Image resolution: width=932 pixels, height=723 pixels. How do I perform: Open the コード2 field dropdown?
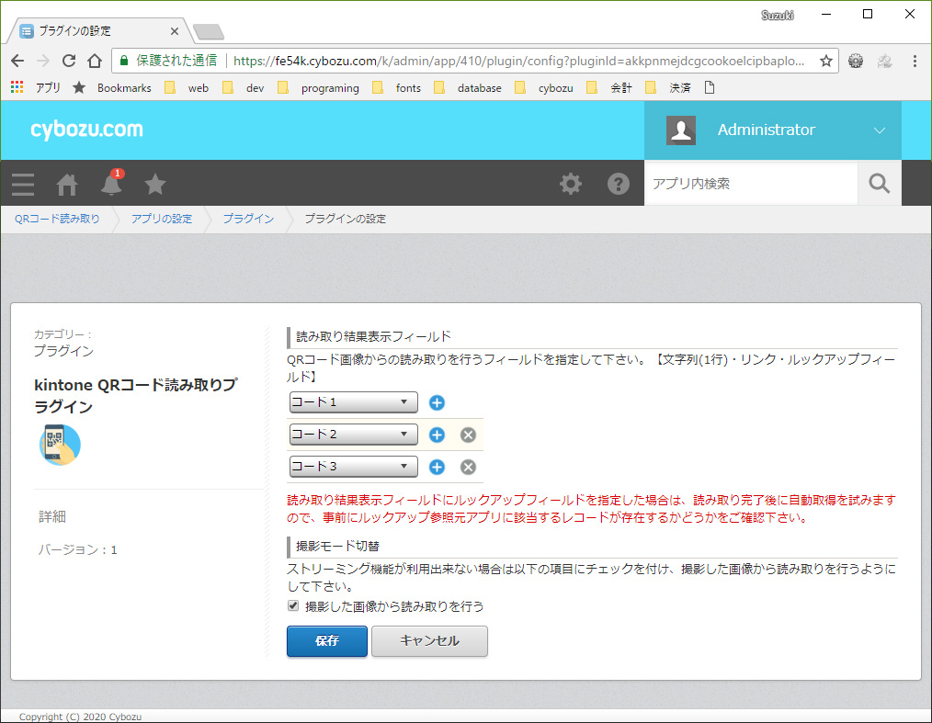(354, 435)
